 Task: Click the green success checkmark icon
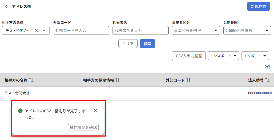coord(20,111)
